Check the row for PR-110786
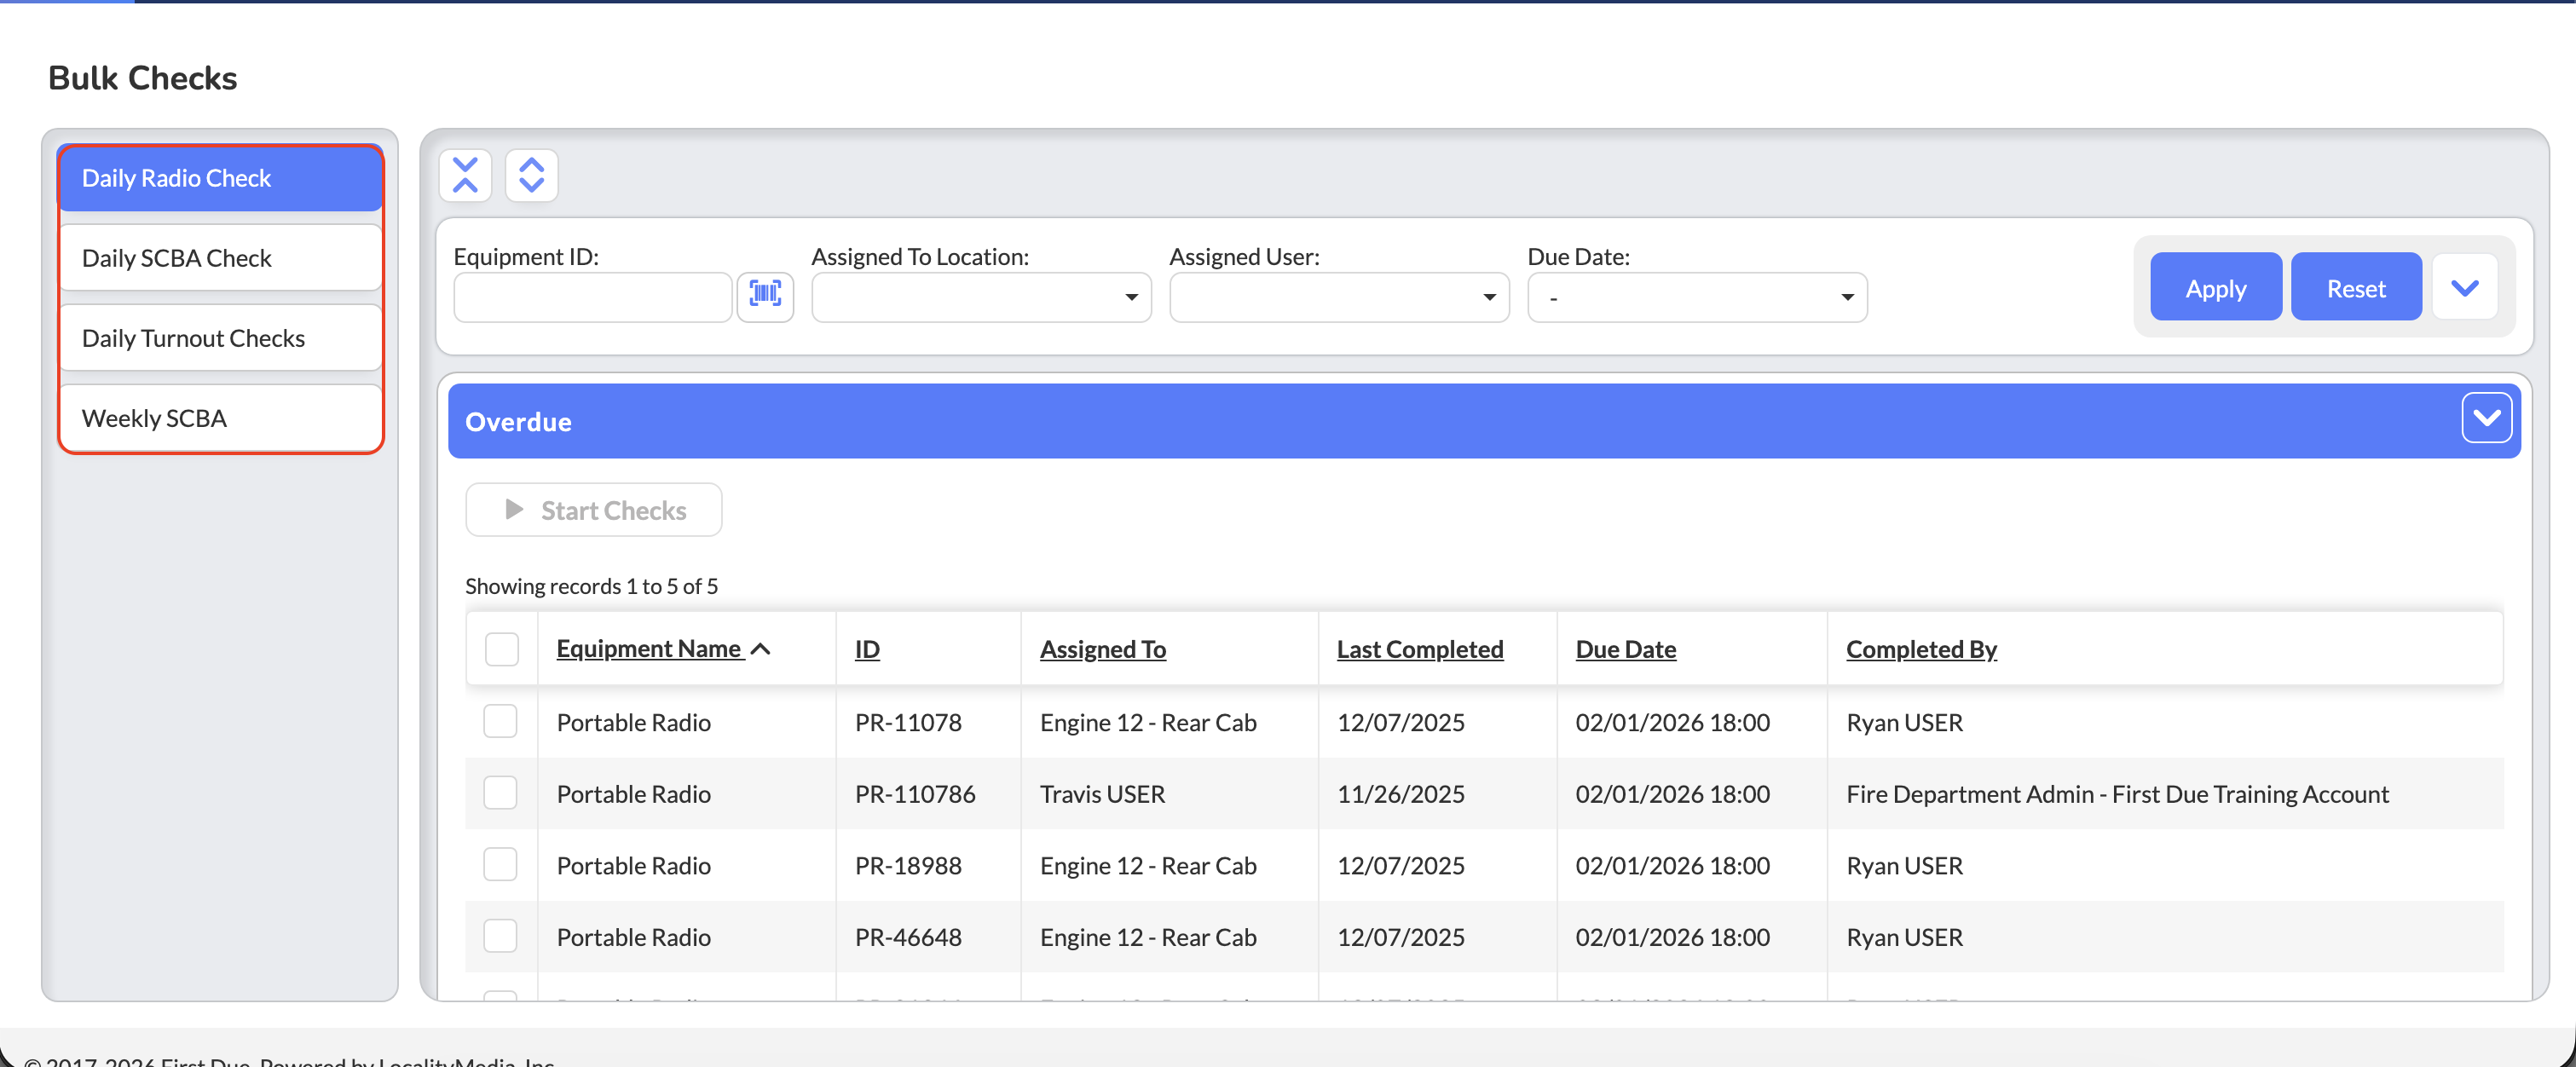 pos(500,793)
